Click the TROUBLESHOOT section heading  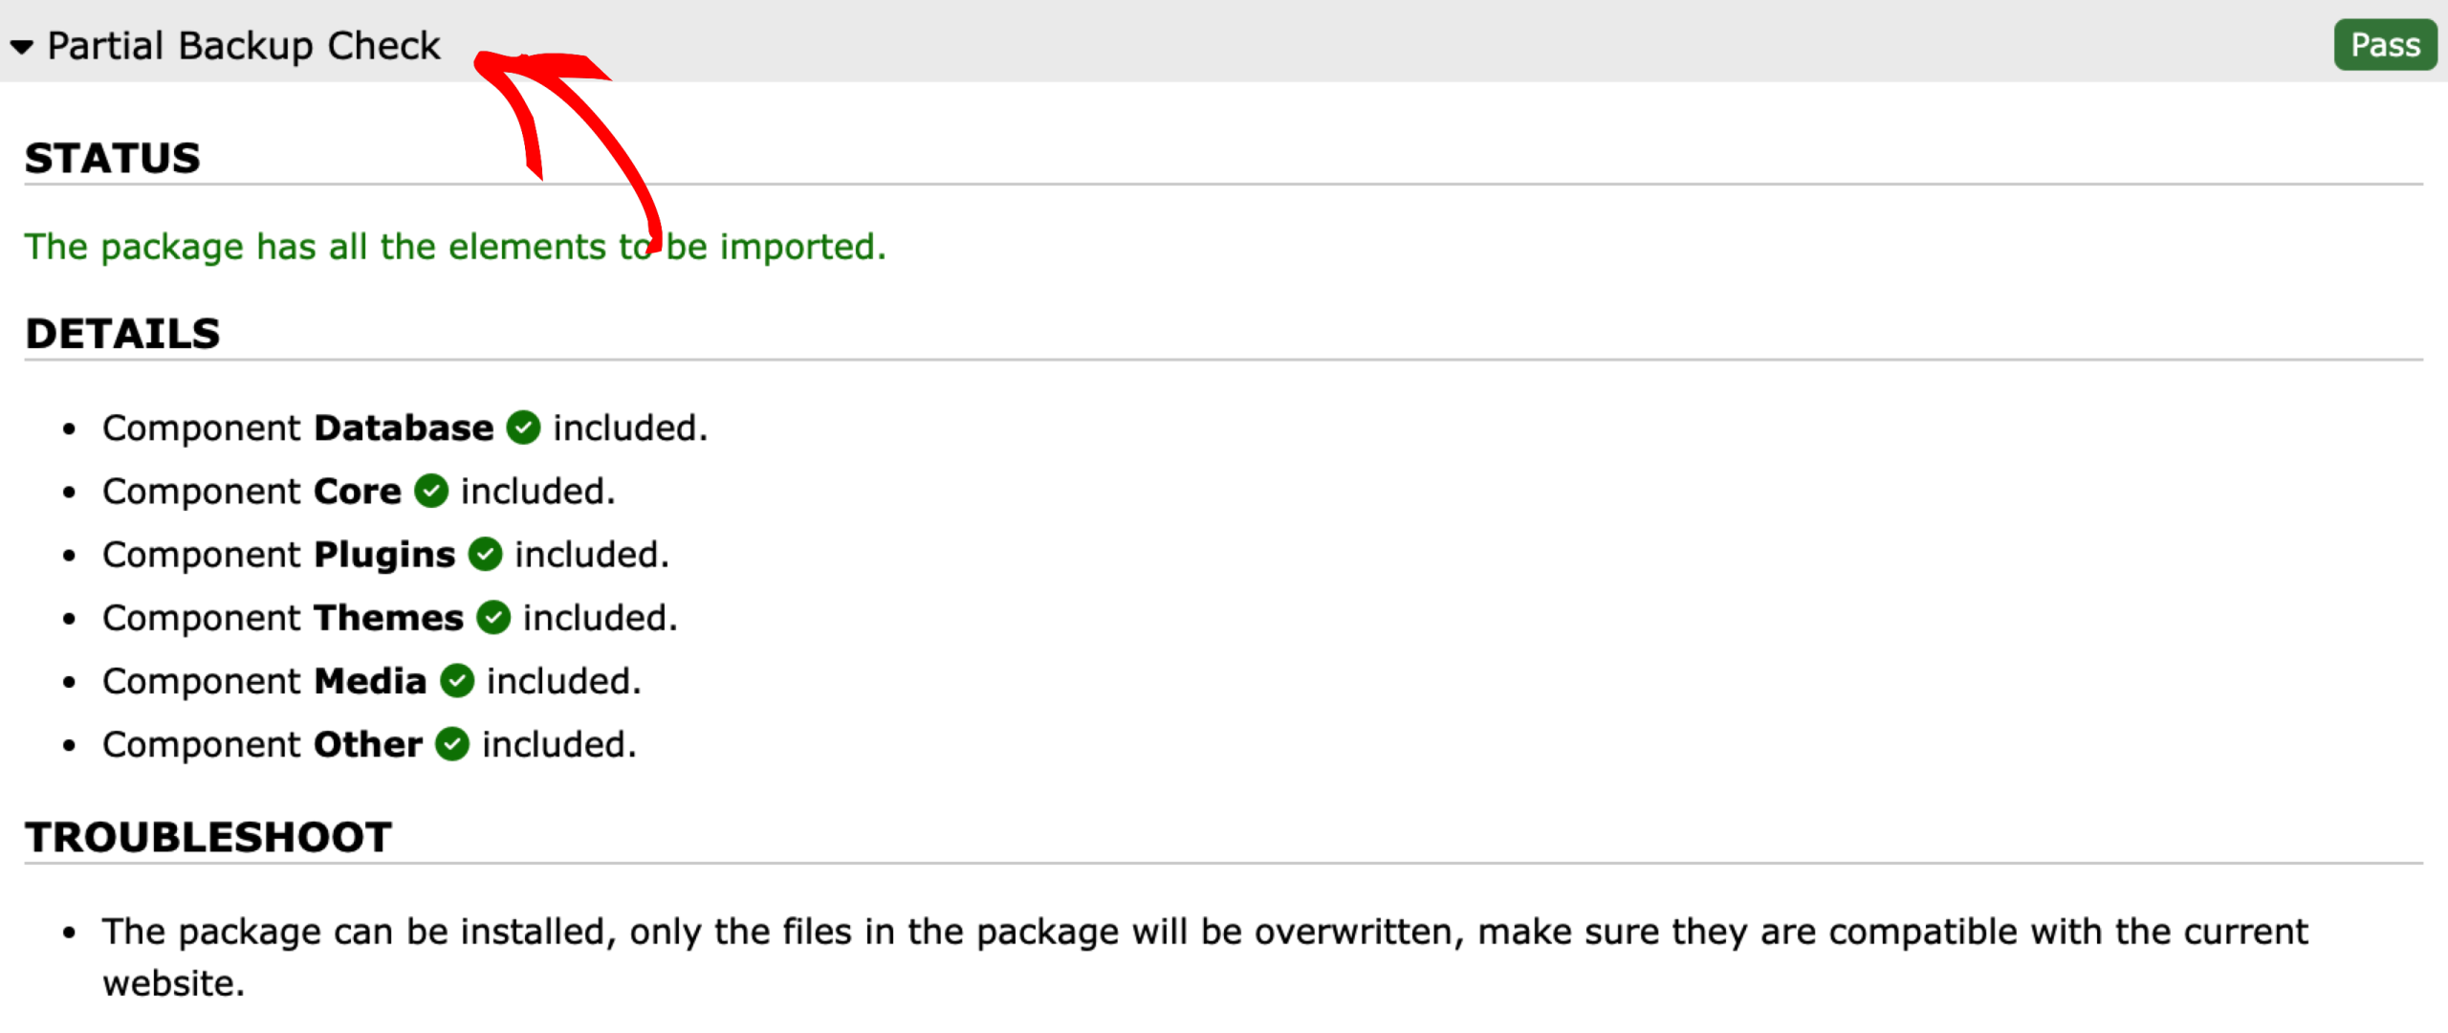point(208,837)
